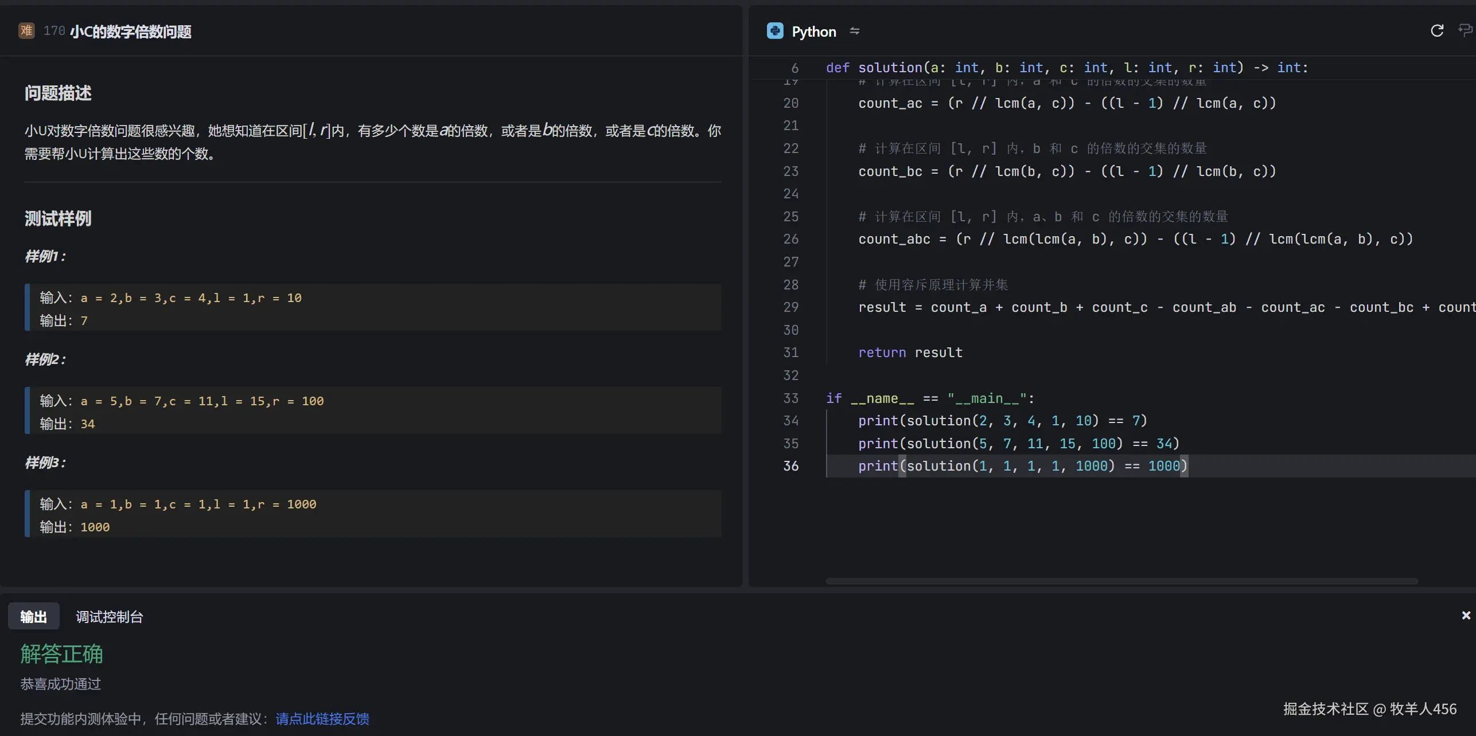This screenshot has width=1476, height=736.
Task: Open the 请点此链接反馈 feedback link
Action: (322, 718)
